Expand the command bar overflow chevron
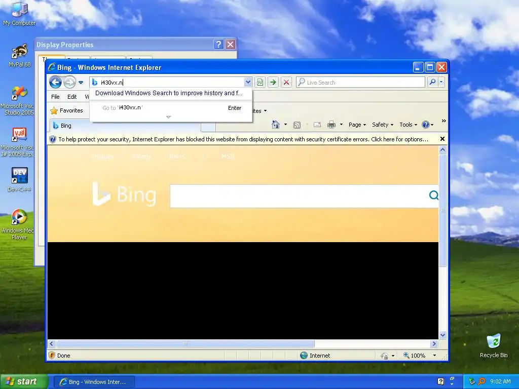Screen dimensions: 519x389 (x=444, y=121)
